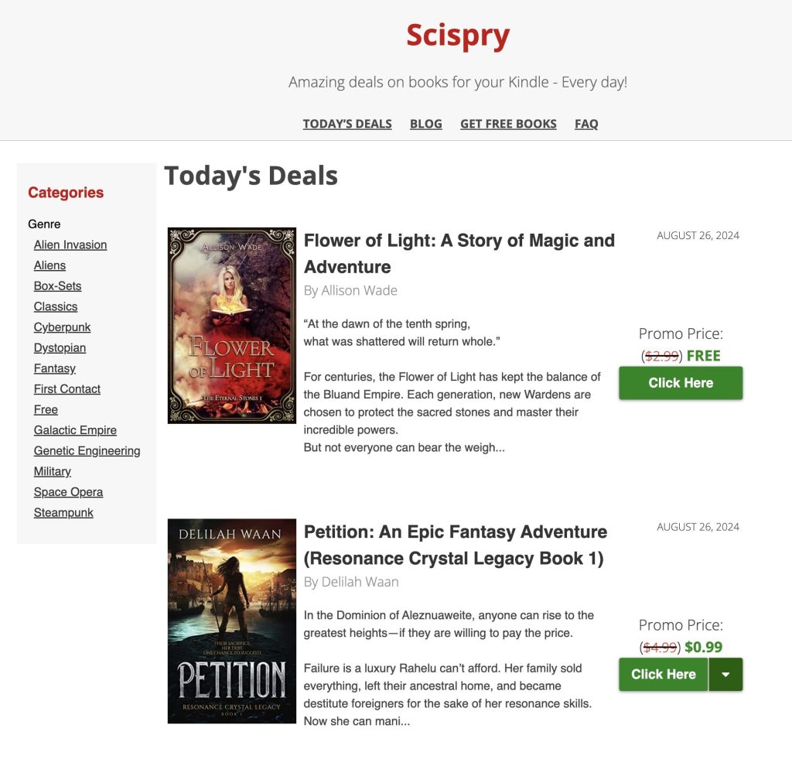Click the Free category in the sidebar
Viewport: 792px width, 766px height.
click(x=46, y=409)
